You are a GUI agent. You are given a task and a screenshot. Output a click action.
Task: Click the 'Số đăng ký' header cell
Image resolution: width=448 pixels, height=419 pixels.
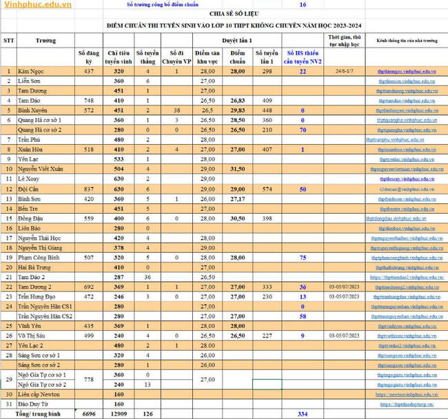click(89, 57)
